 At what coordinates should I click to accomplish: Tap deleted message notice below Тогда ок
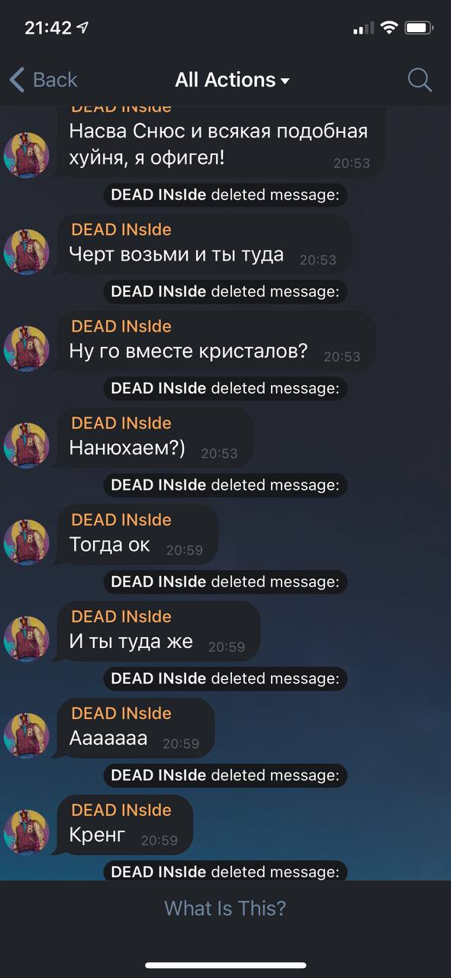point(225,581)
